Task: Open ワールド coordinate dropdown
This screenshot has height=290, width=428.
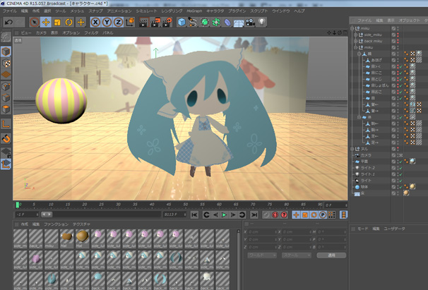Action: pyautogui.click(x=262, y=255)
